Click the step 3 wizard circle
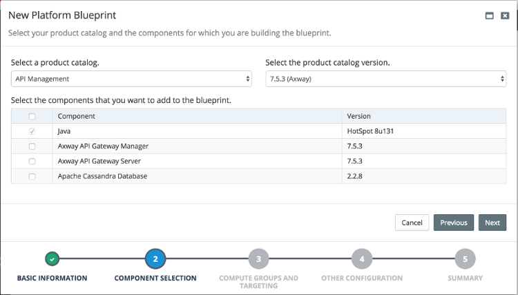 258,259
